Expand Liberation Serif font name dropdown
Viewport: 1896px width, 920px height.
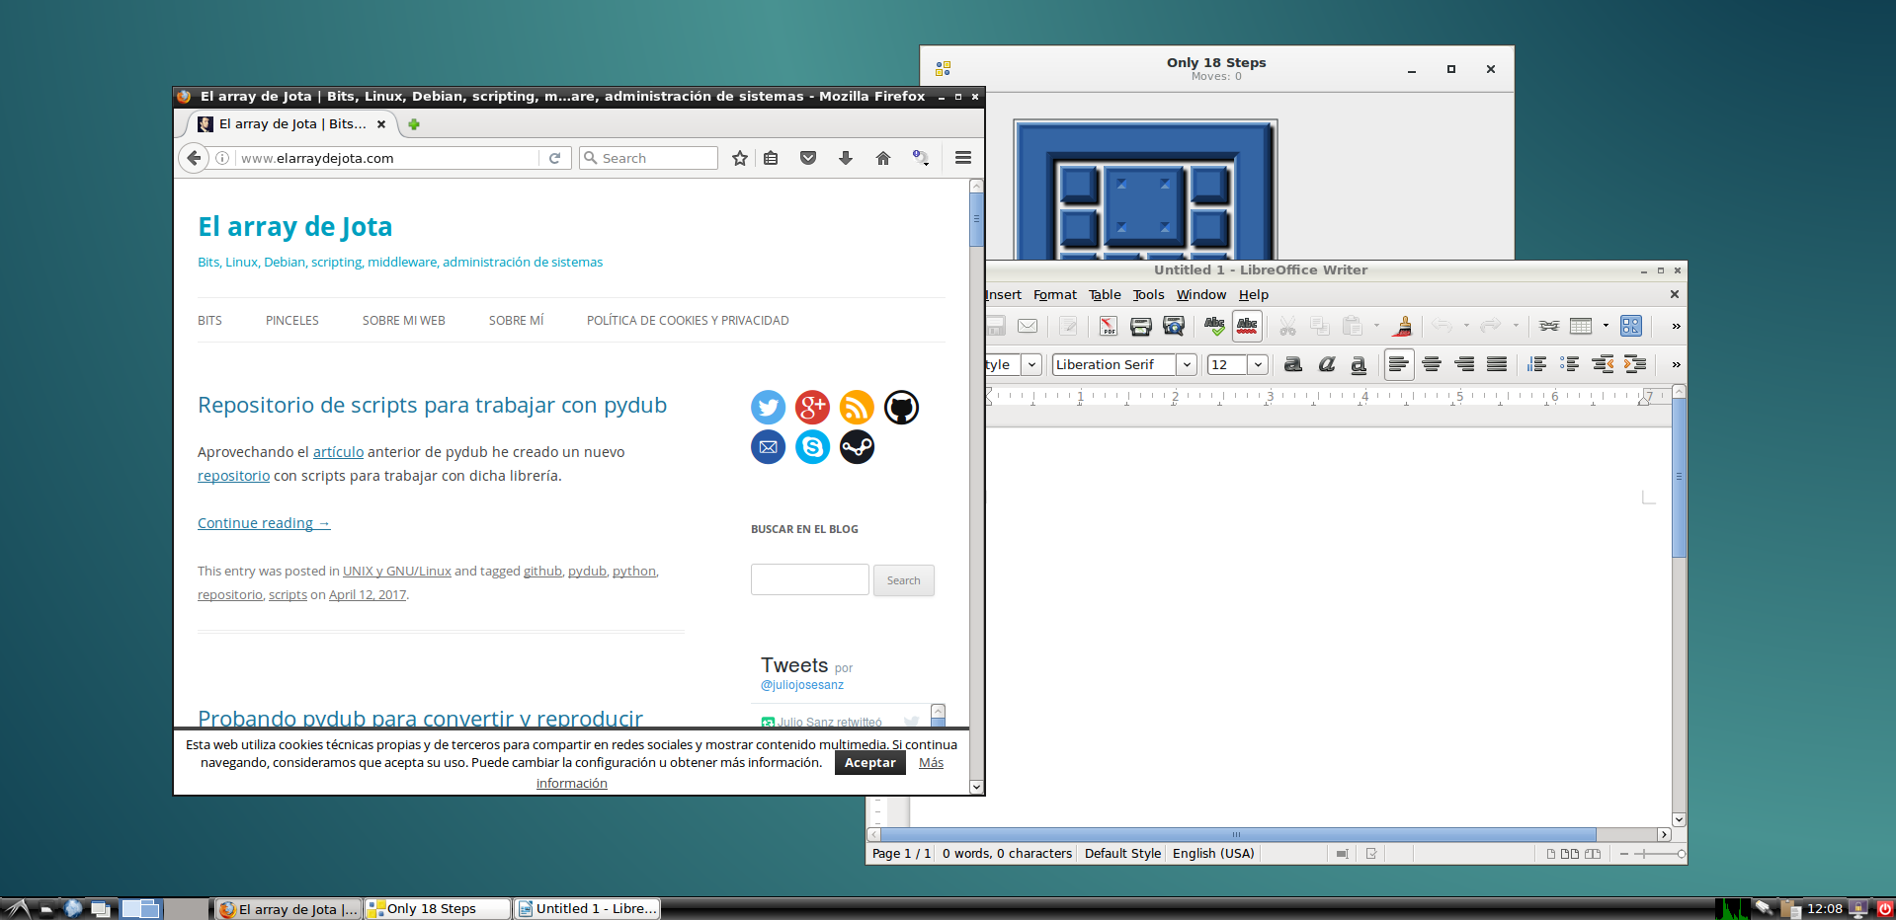(x=1187, y=364)
